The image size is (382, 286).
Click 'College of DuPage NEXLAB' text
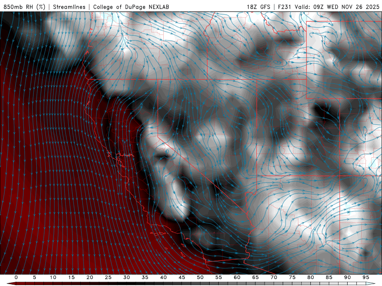131,7
